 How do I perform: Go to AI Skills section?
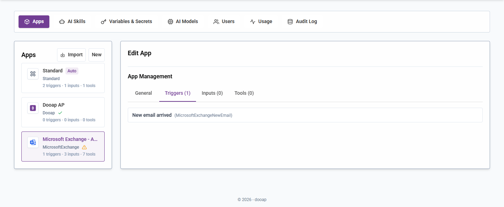click(72, 22)
